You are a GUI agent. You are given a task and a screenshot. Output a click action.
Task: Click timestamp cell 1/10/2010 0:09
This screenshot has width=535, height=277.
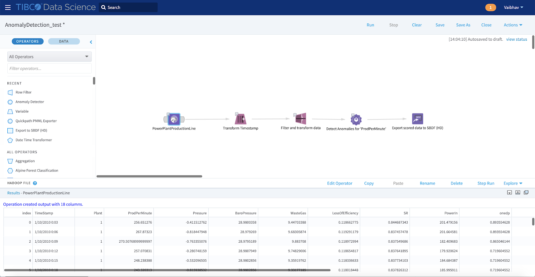[46, 241]
